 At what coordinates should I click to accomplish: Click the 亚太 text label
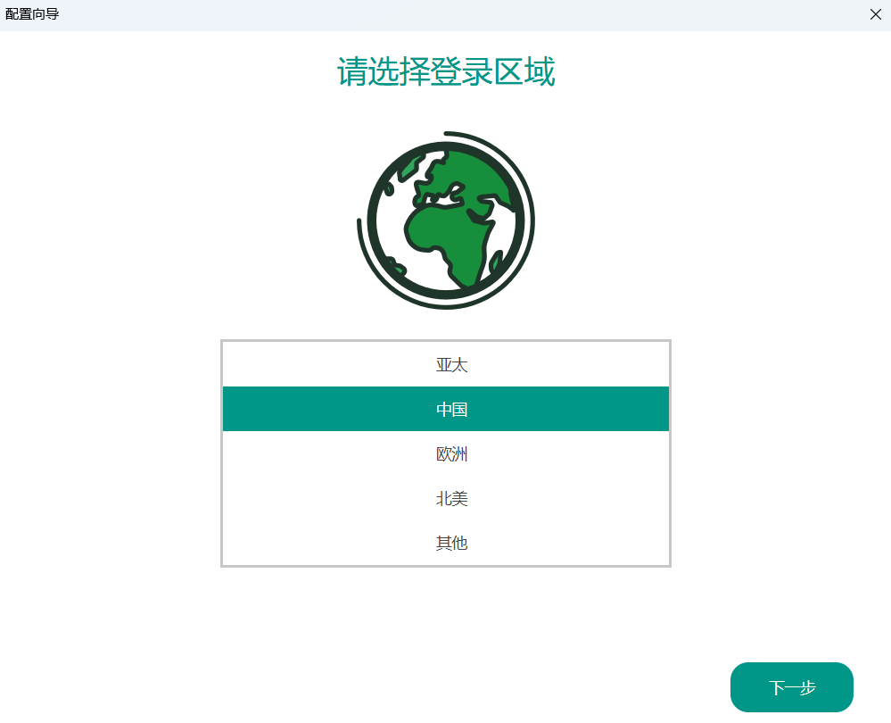452,365
